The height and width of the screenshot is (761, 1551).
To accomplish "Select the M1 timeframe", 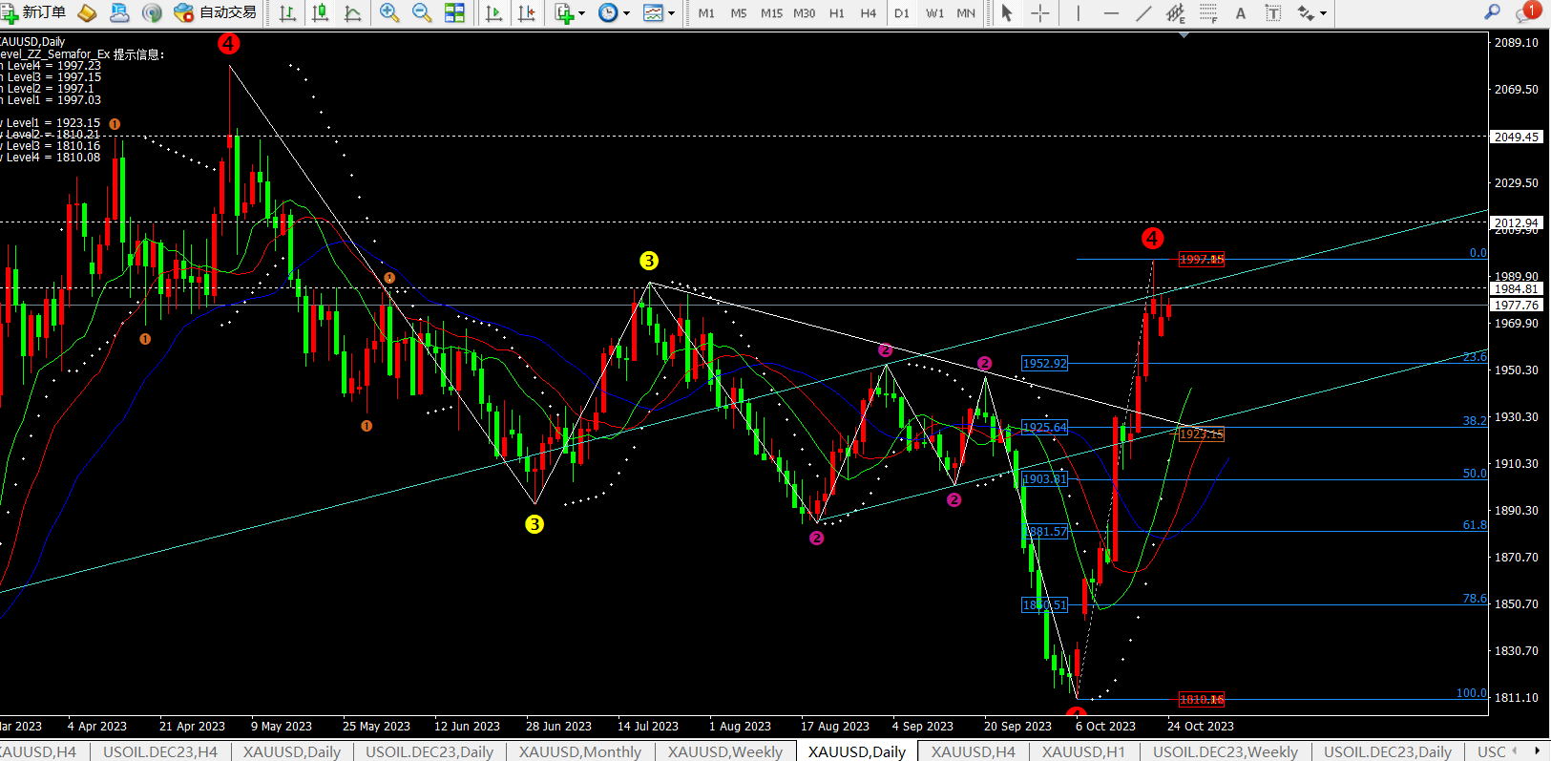I will tap(706, 13).
